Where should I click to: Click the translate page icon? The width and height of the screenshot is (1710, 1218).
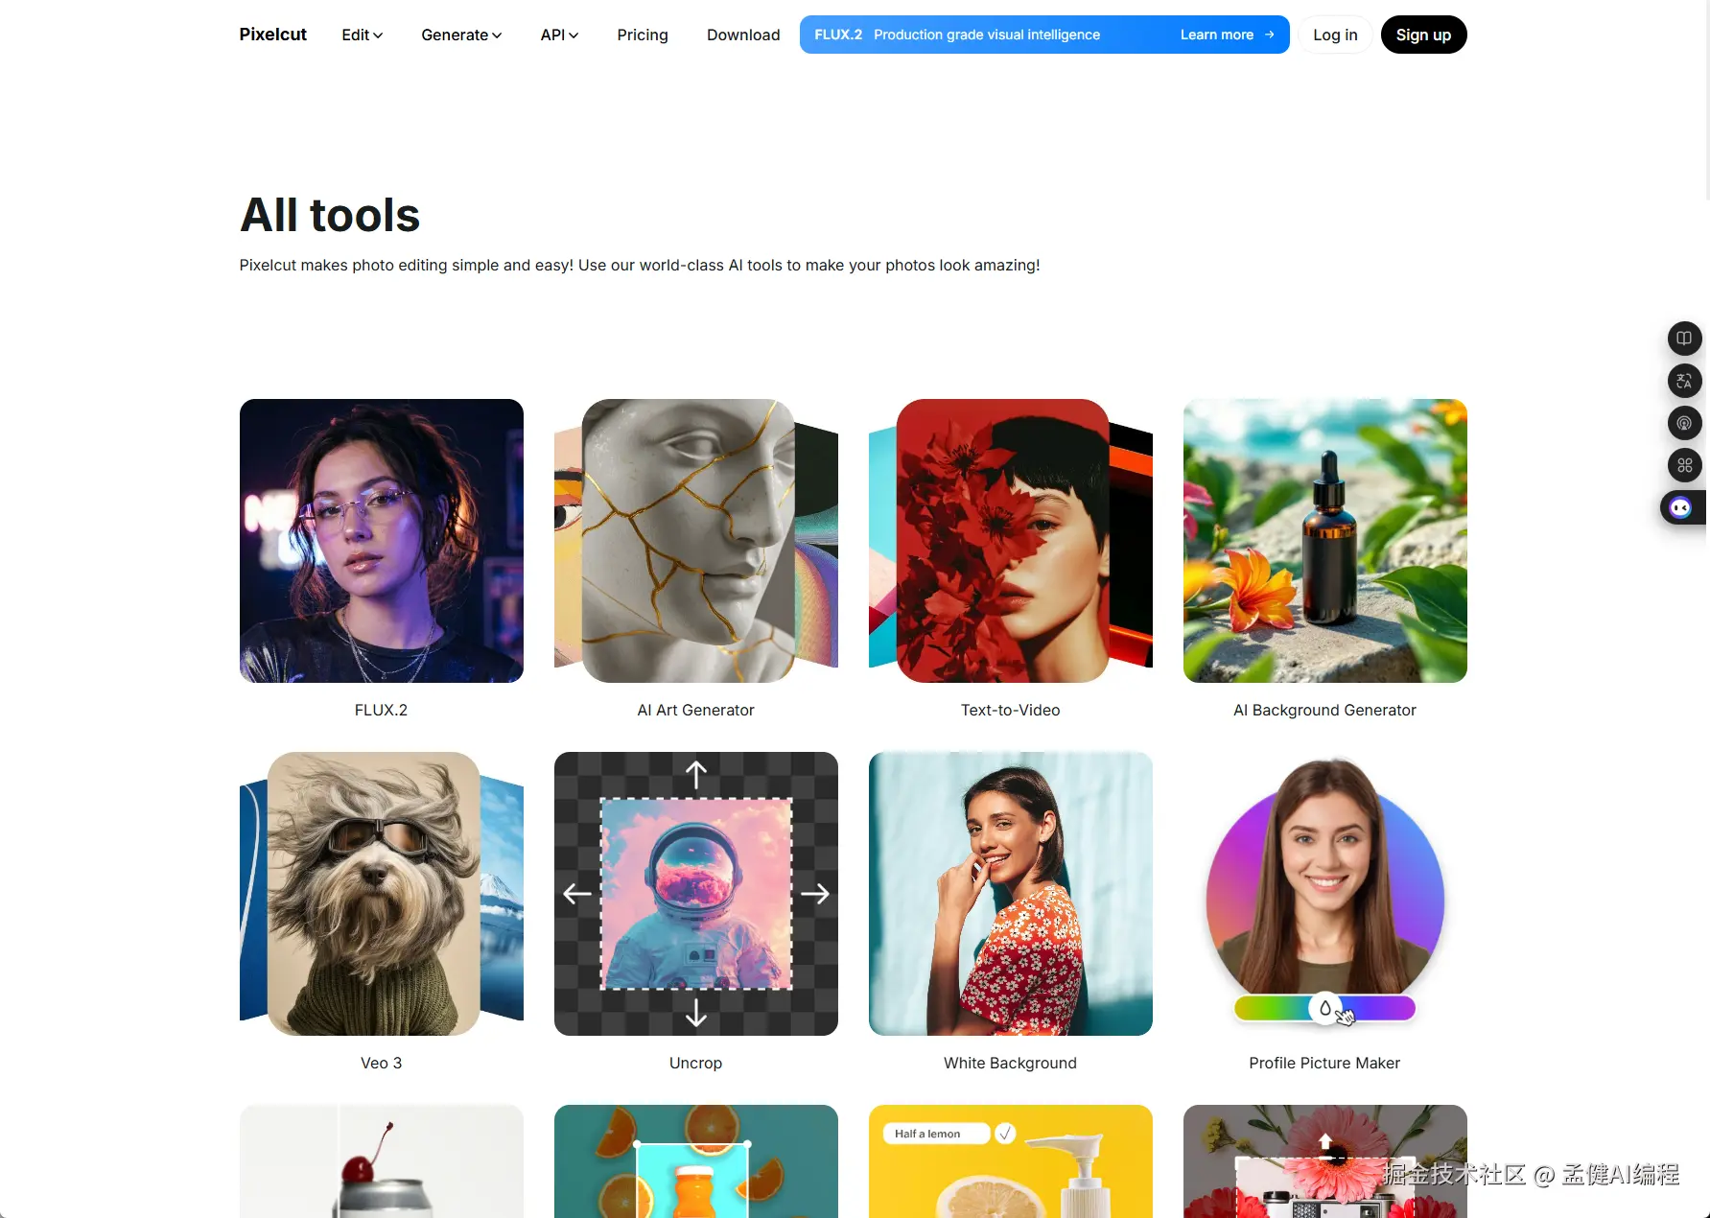click(1684, 381)
